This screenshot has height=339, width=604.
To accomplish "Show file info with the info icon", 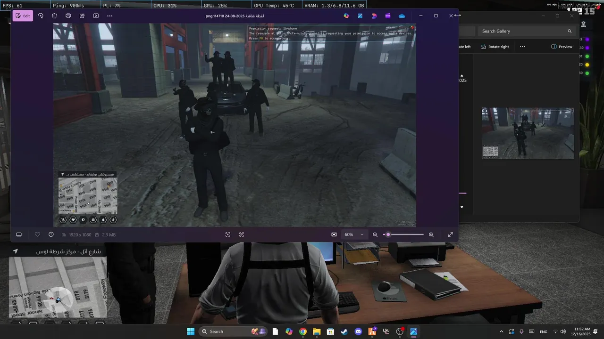I will pyautogui.click(x=51, y=234).
